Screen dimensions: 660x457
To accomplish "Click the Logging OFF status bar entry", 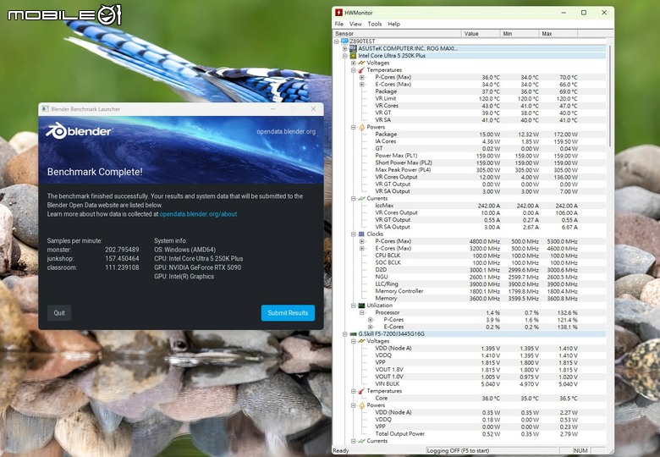I will pyautogui.click(x=492, y=451).
